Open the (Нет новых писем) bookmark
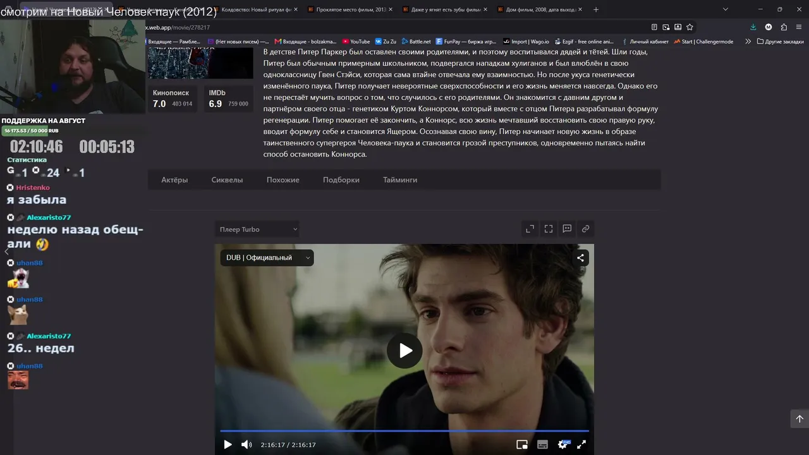 (238, 42)
